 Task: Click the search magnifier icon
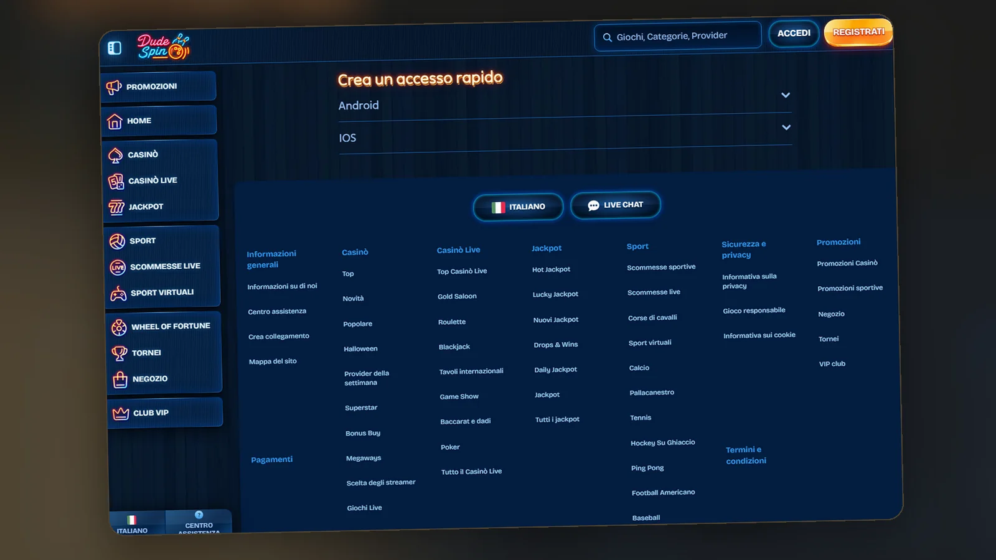click(x=608, y=37)
